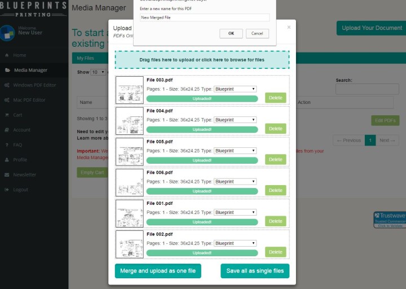Viewport: 406px width, 289px height.
Task: Click the File 003.pdf thumbnail preview
Action: [130, 90]
